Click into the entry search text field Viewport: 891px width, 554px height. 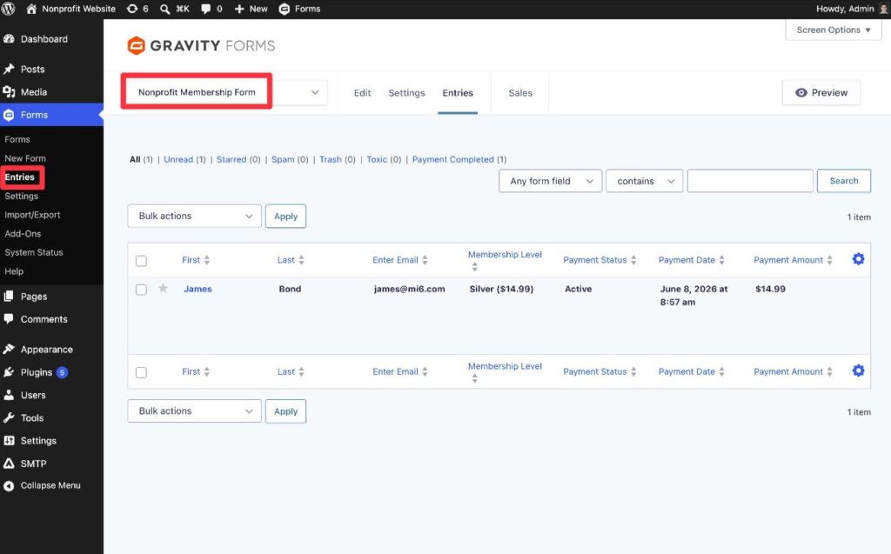pos(750,181)
